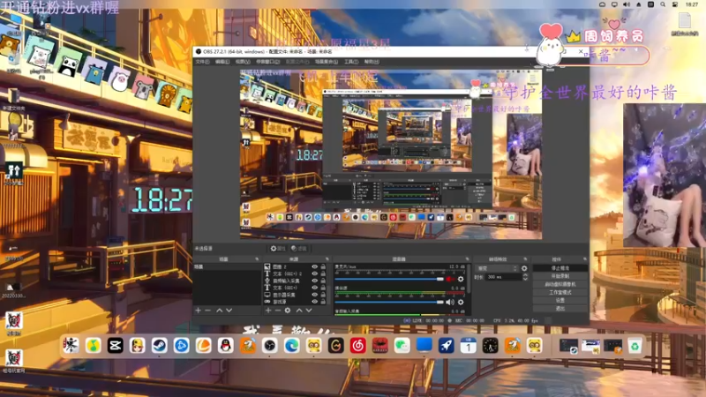Open OBS 设置 settings button
The height and width of the screenshot is (397, 706).
[x=560, y=300]
